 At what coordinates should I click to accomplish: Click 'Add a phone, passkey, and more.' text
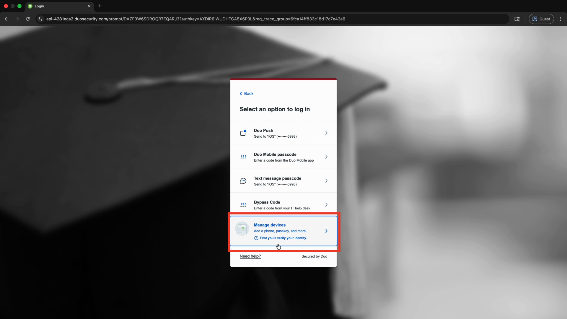pos(280,231)
